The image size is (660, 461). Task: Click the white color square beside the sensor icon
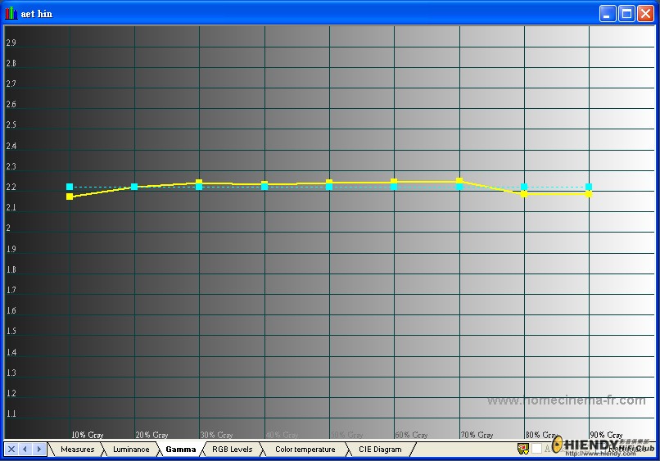(536, 449)
